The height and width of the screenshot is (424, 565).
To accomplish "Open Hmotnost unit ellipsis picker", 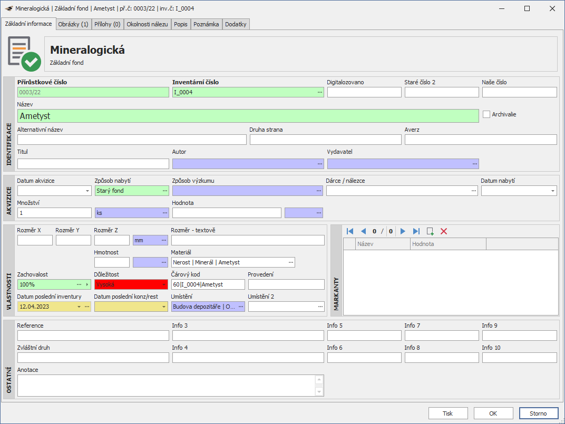I will click(164, 262).
